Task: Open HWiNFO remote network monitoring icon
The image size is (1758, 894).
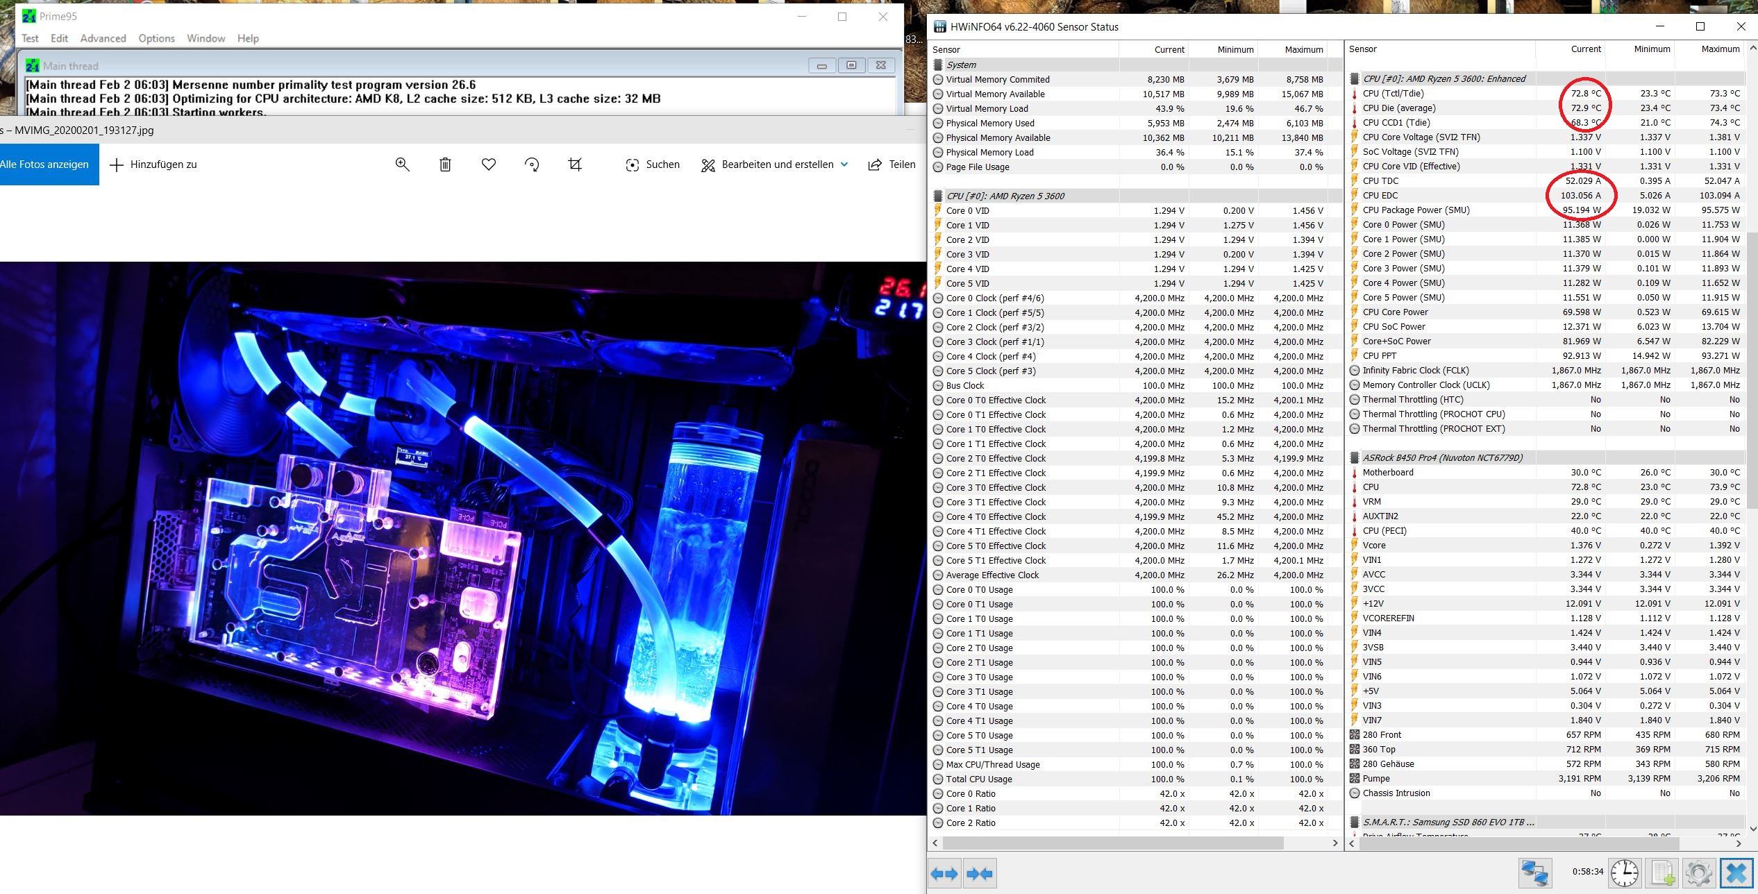Action: [x=1534, y=872]
